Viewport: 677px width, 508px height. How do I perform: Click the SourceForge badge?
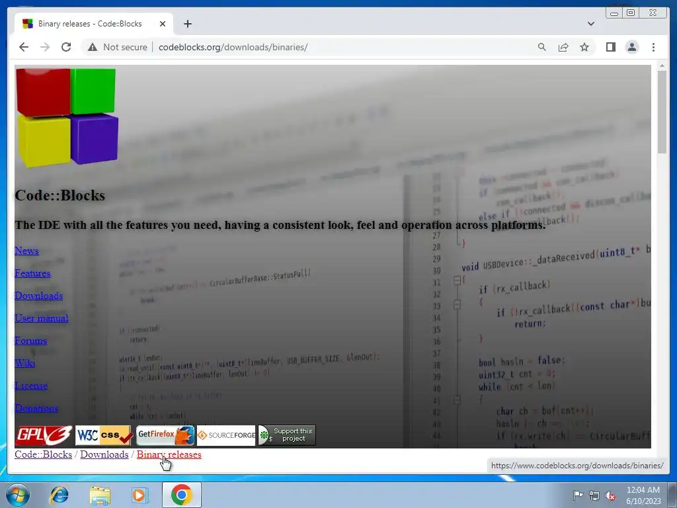[x=226, y=435]
